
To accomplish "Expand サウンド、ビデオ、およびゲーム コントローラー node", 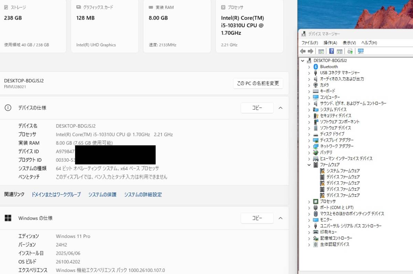I will click(309, 103).
